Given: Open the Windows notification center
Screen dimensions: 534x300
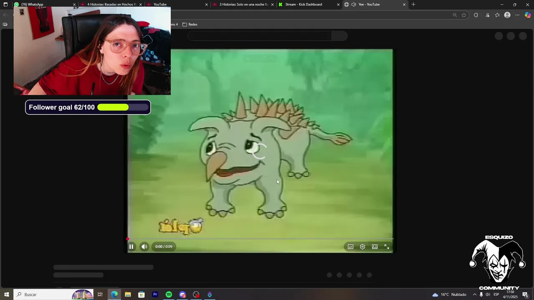Looking at the screenshot, I should point(526,295).
